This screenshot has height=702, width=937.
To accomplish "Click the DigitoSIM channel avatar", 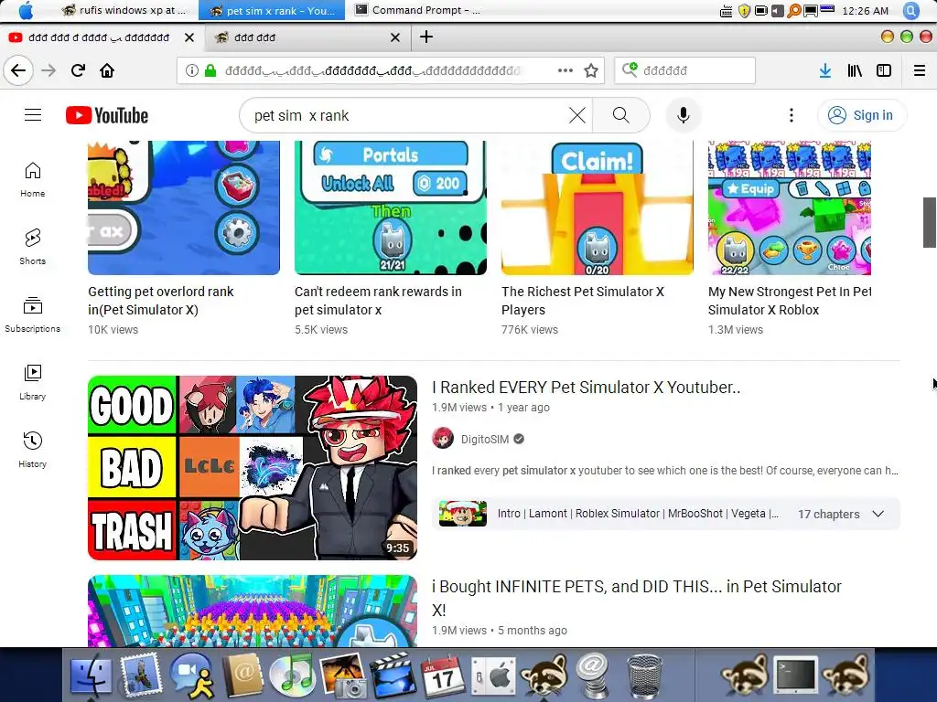I will click(443, 439).
